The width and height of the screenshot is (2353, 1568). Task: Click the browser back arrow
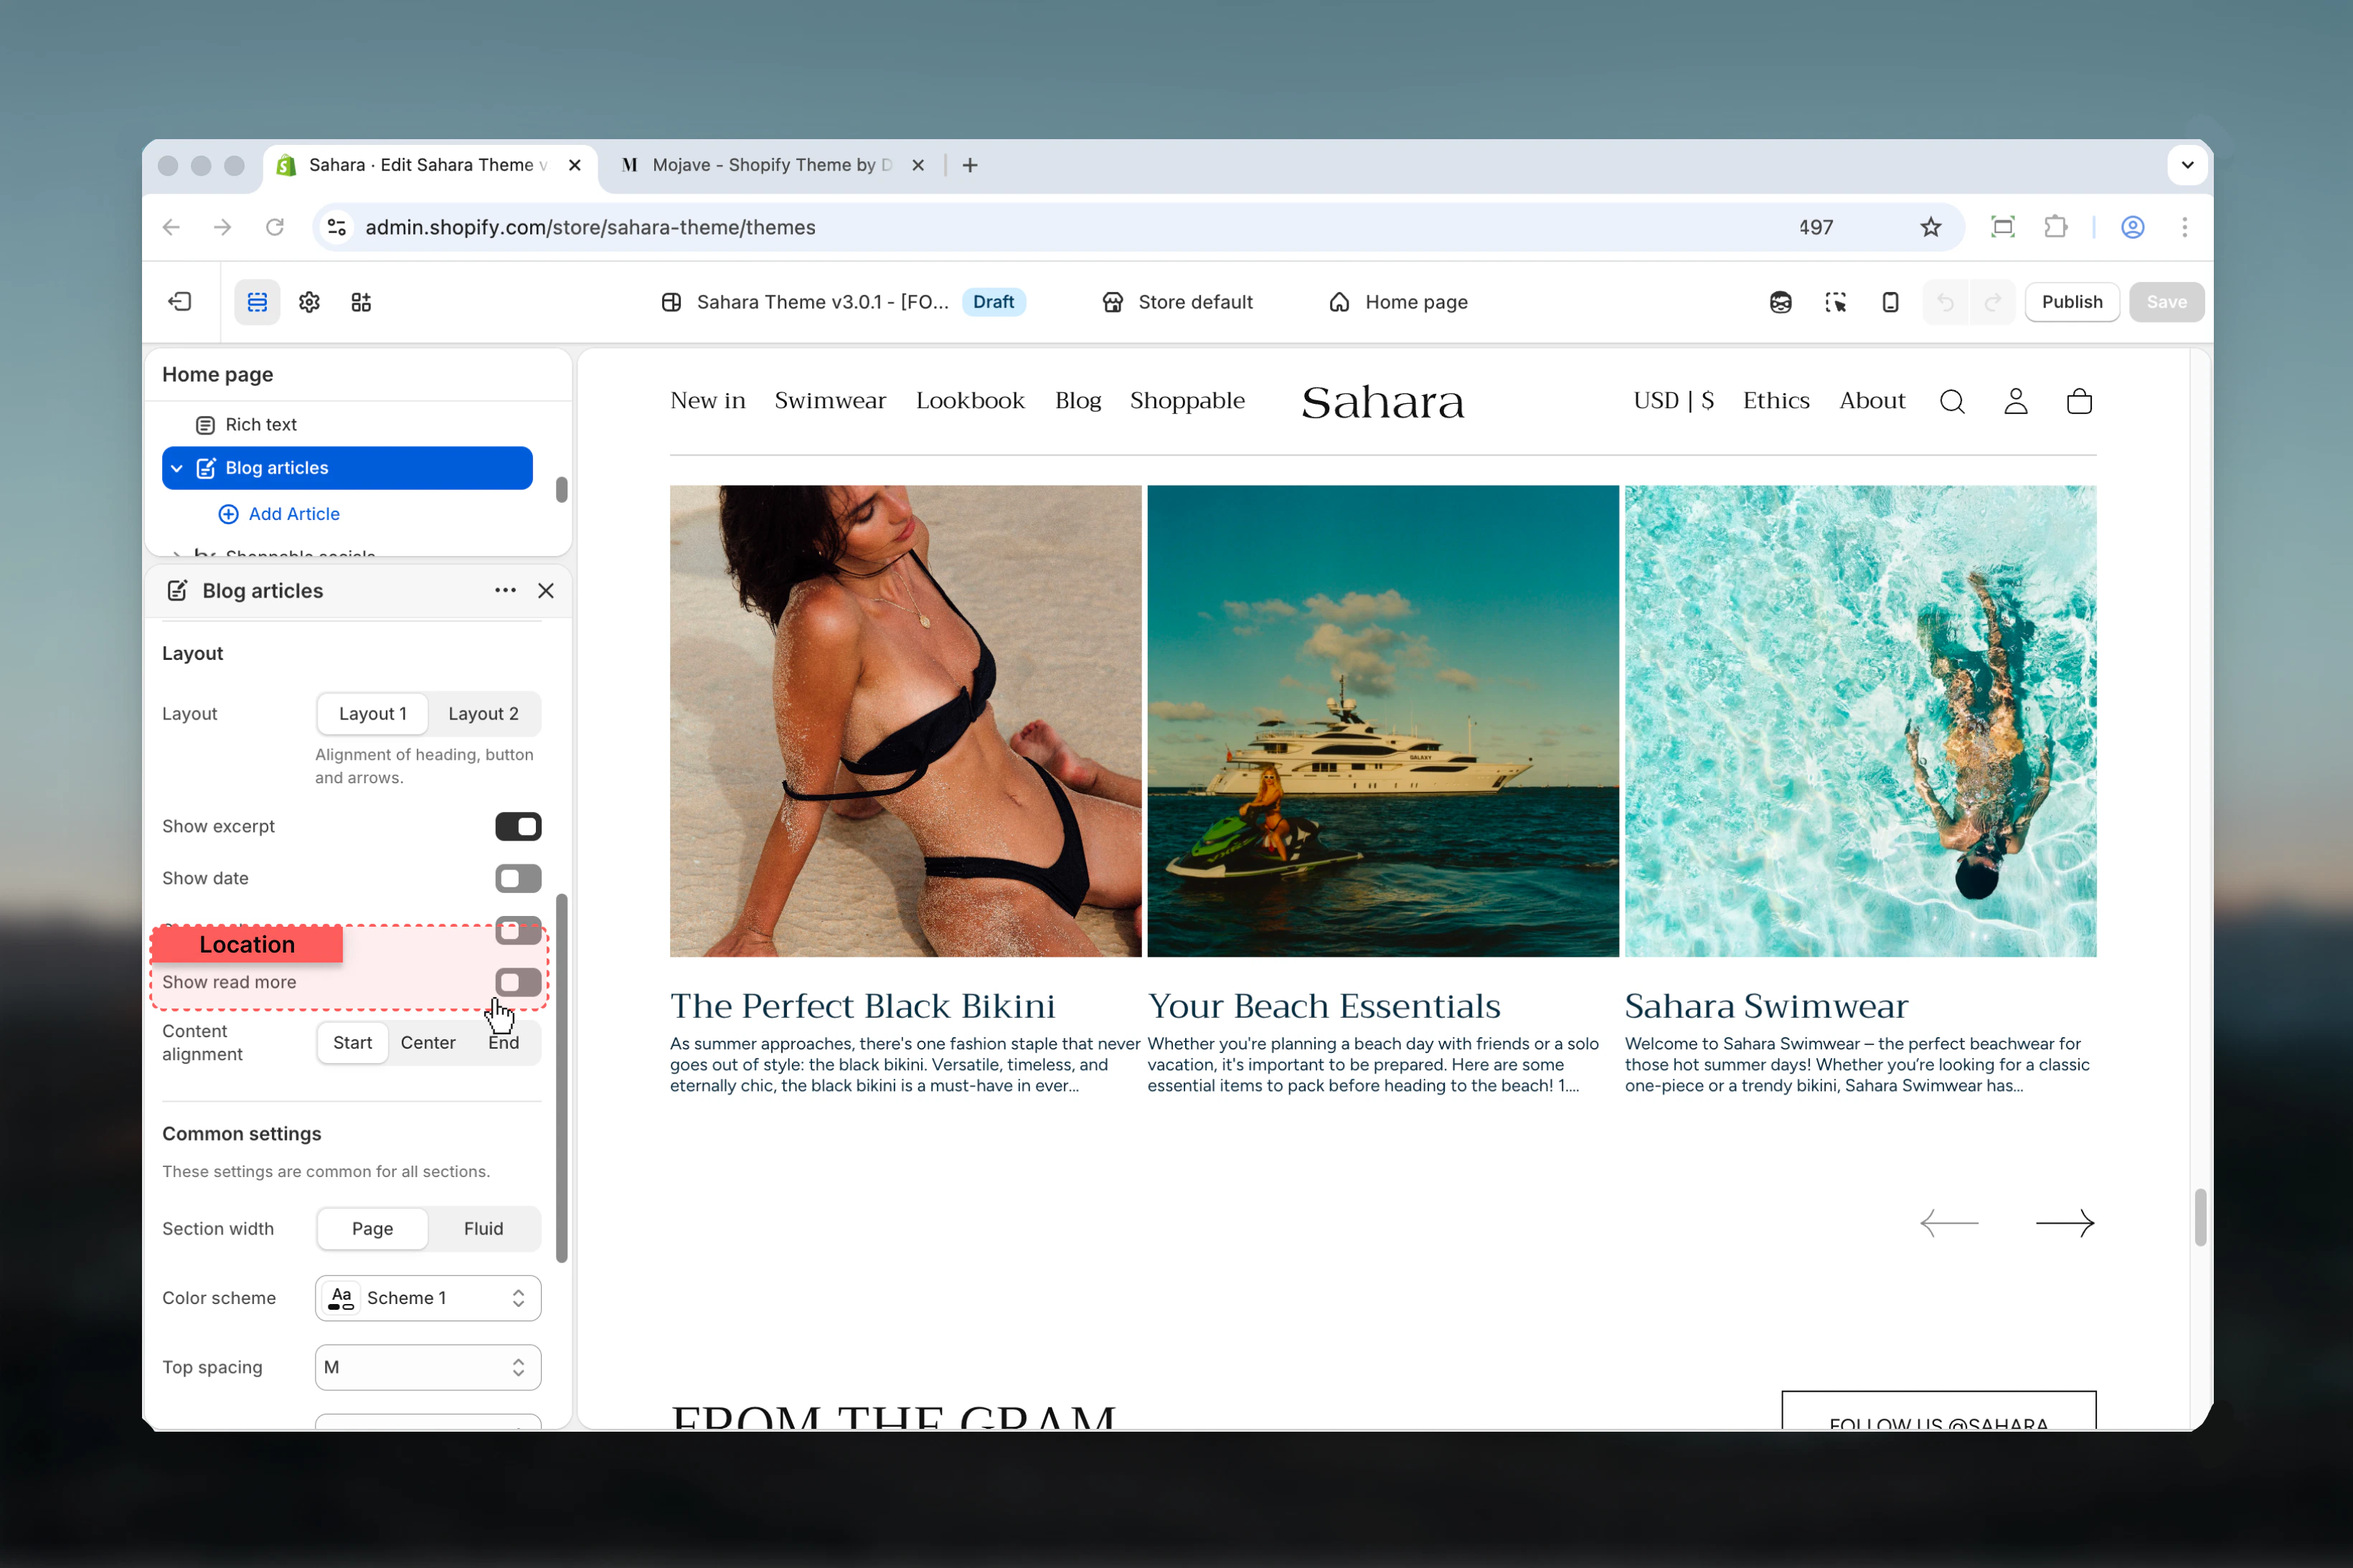click(x=171, y=227)
